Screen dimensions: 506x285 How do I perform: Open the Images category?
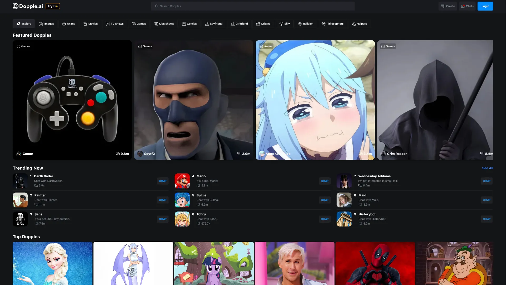(47, 24)
